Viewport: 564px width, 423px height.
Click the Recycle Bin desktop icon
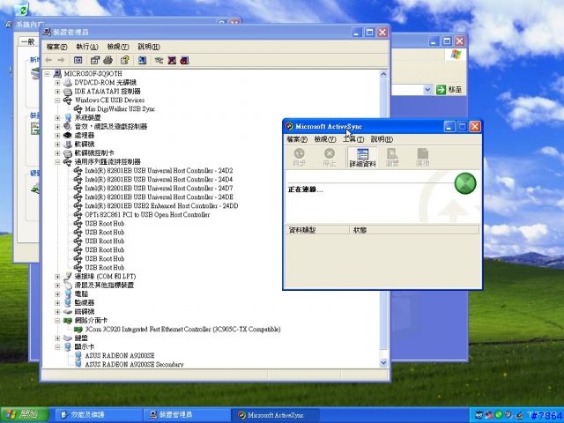coord(21,11)
